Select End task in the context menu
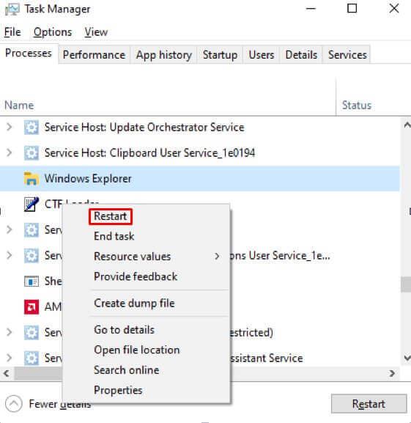The width and height of the screenshot is (411, 423). (x=114, y=236)
